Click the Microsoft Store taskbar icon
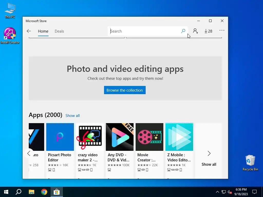Viewport: 263px width, 197px height. pos(57,192)
